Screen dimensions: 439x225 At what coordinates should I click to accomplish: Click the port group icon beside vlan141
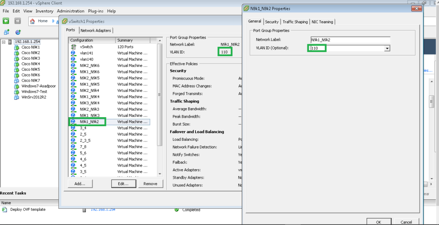[x=73, y=53]
